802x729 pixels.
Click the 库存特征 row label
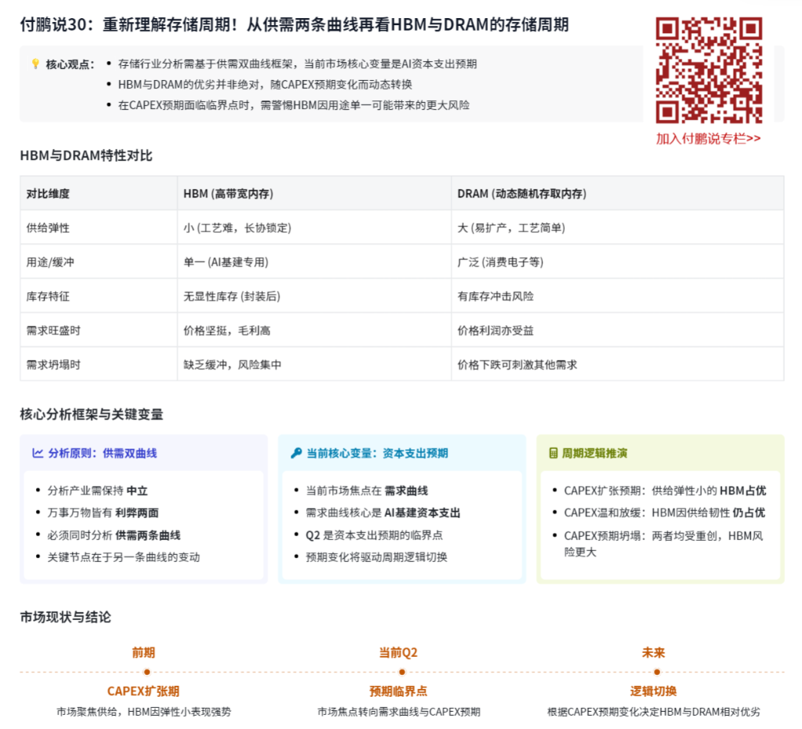[x=48, y=296]
